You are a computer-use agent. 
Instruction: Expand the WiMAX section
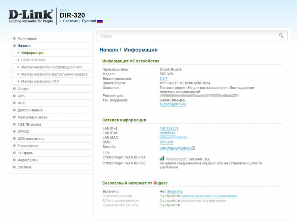click(x=51, y=132)
